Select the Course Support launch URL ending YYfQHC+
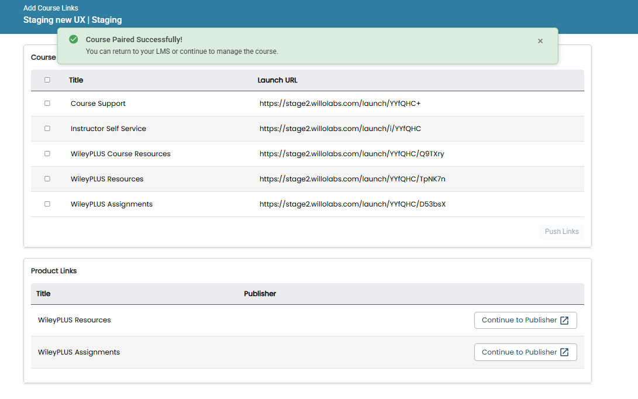The width and height of the screenshot is (638, 399). coord(340,104)
